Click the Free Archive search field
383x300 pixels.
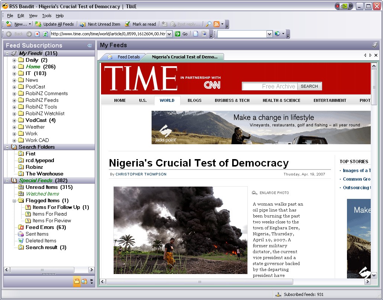click(270, 86)
